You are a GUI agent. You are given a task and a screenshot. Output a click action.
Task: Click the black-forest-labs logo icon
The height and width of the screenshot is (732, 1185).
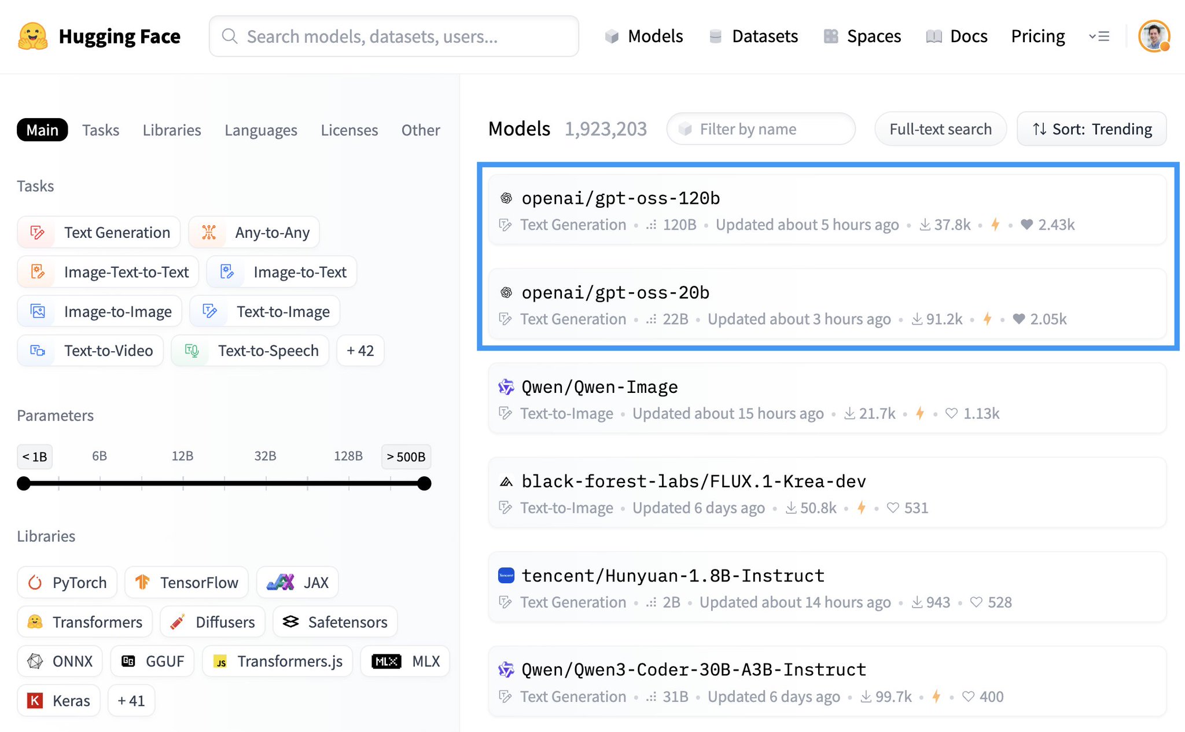click(506, 481)
